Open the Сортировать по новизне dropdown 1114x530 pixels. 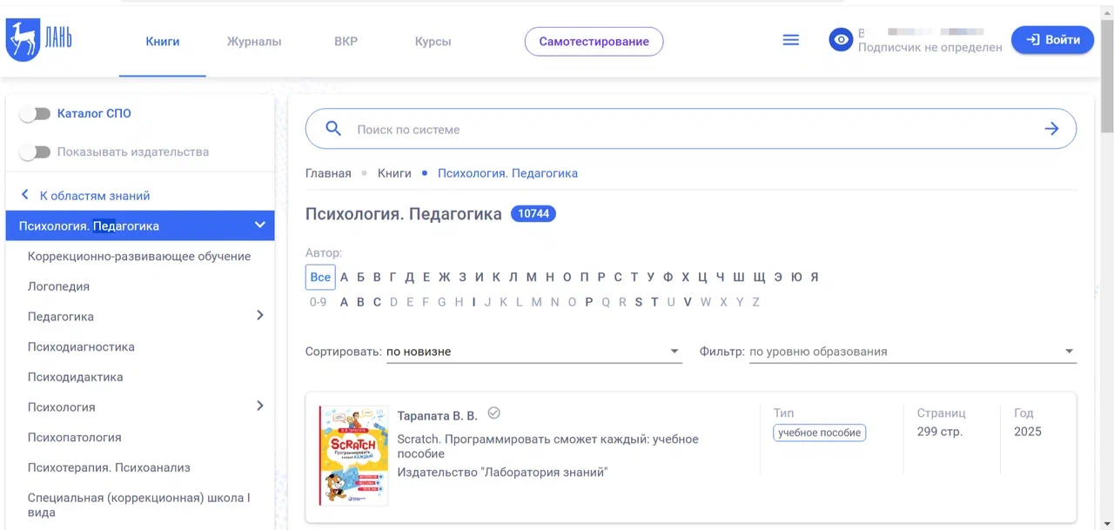[x=534, y=352]
